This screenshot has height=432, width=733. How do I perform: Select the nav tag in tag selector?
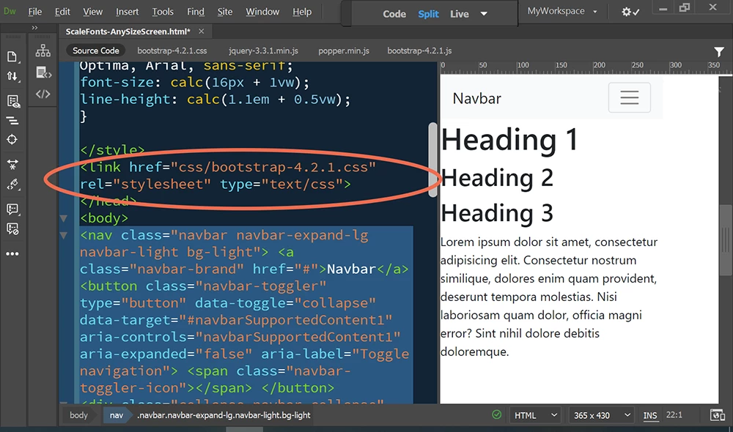[117, 414]
